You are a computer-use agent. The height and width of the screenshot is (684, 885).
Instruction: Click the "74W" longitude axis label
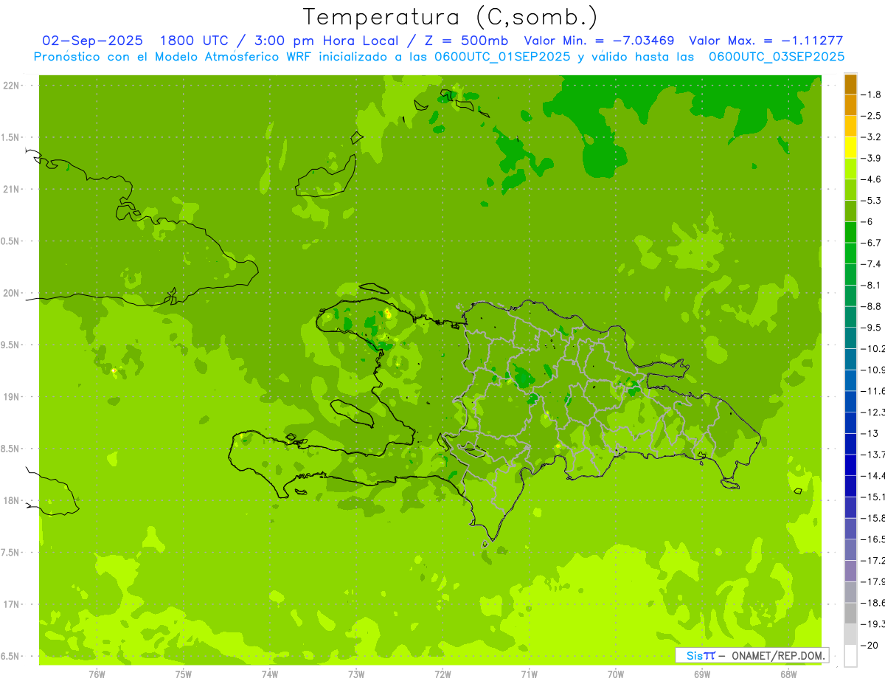[x=270, y=674]
